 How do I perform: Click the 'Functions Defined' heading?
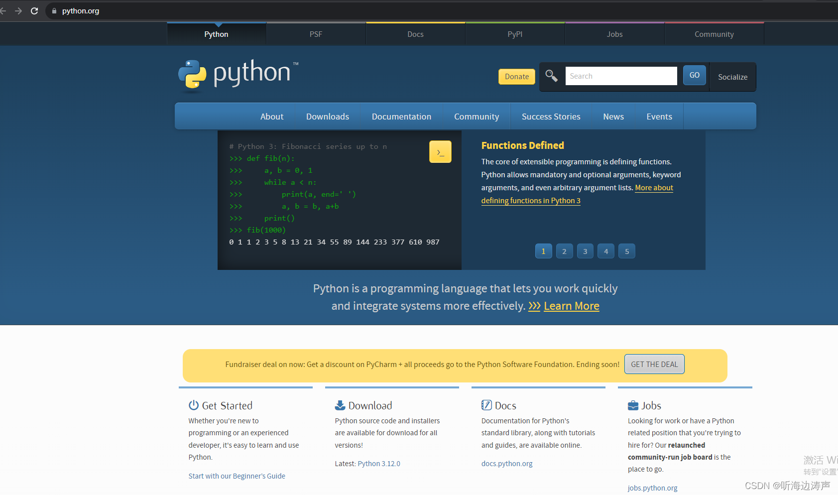[522, 145]
